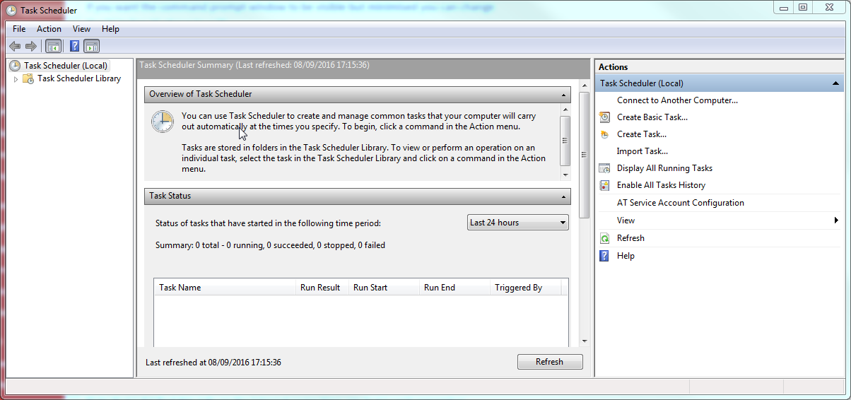This screenshot has height=400, width=851.
Task: Select Task Scheduler Library in tree
Action: pos(79,78)
